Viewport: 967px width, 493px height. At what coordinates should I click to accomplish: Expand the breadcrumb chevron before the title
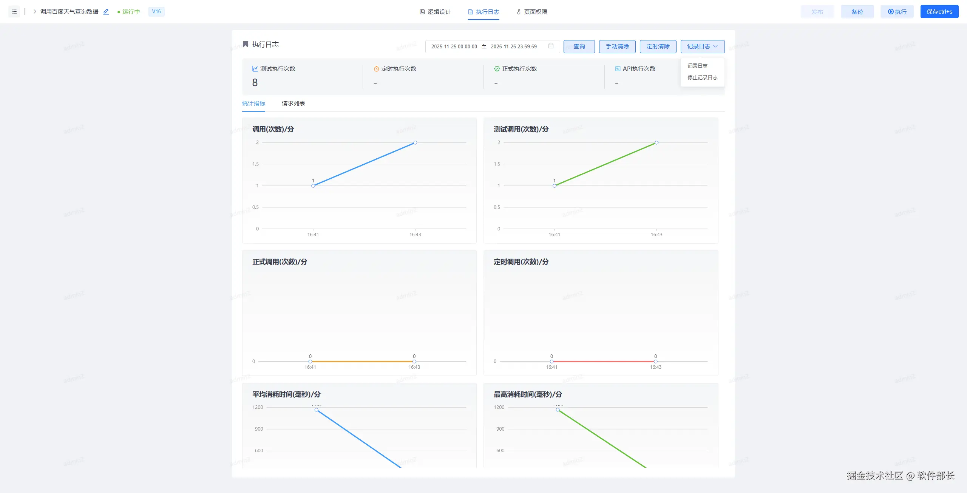(x=35, y=12)
